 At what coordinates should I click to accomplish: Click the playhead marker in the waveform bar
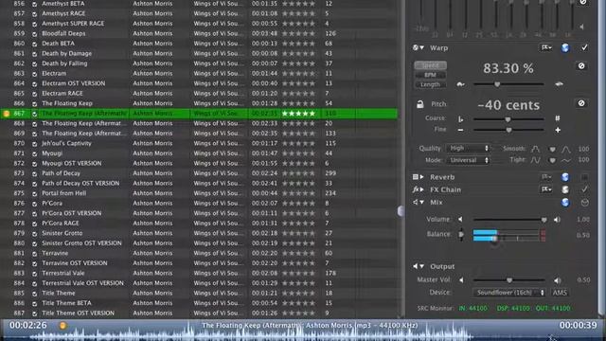[62, 326]
